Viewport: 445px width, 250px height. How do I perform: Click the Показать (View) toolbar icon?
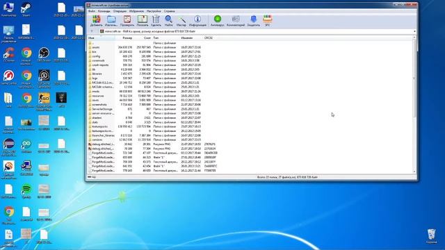click(x=142, y=21)
